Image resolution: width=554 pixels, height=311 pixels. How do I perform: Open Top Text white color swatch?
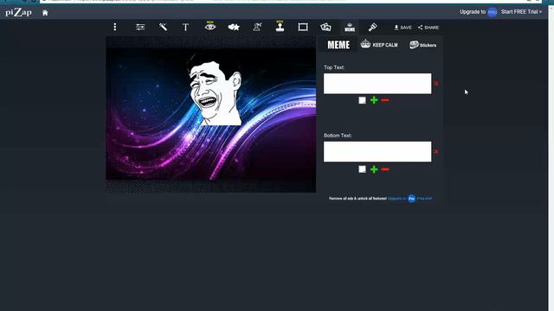[362, 100]
